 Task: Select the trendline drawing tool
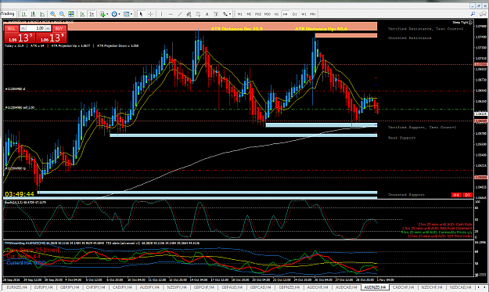coord(180,14)
